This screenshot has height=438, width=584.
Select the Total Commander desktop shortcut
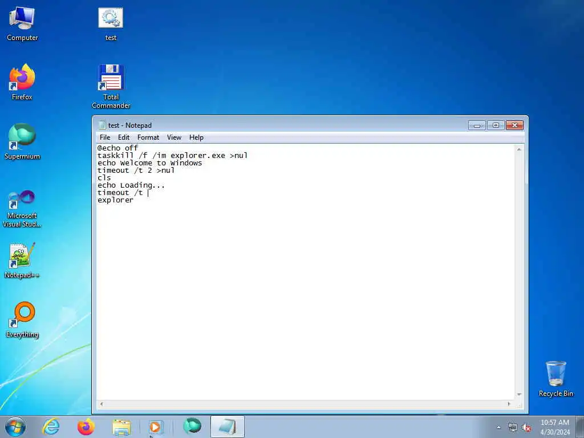[111, 87]
